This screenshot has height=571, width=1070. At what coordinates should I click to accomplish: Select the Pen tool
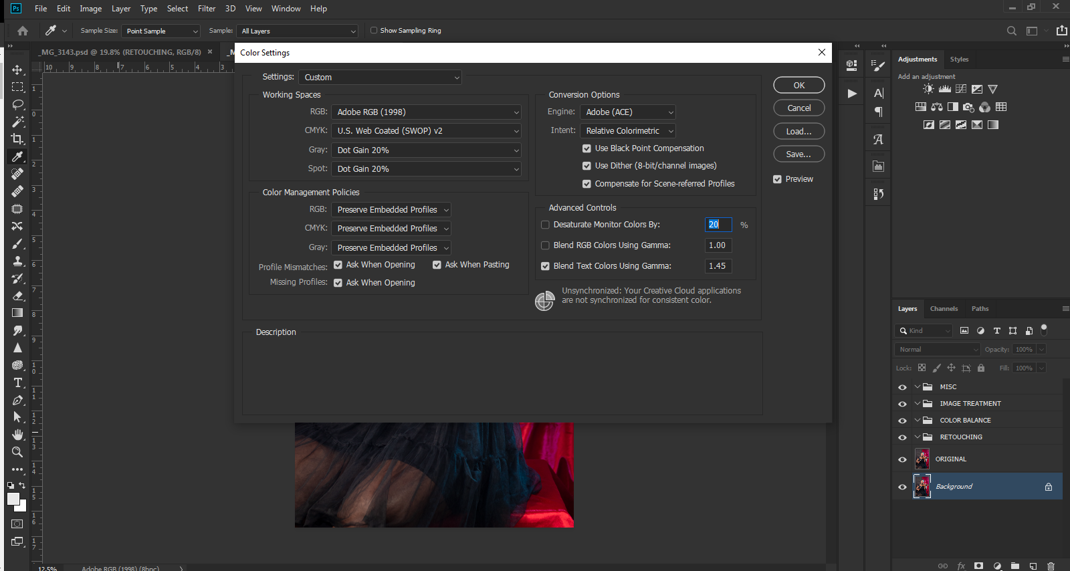tap(17, 400)
